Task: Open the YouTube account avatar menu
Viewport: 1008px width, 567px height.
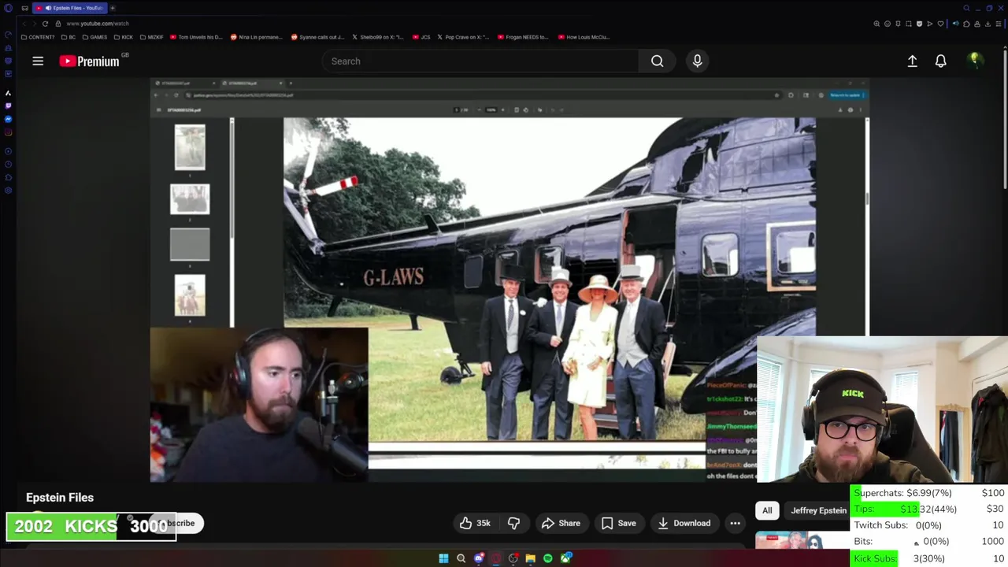Action: coord(974,60)
